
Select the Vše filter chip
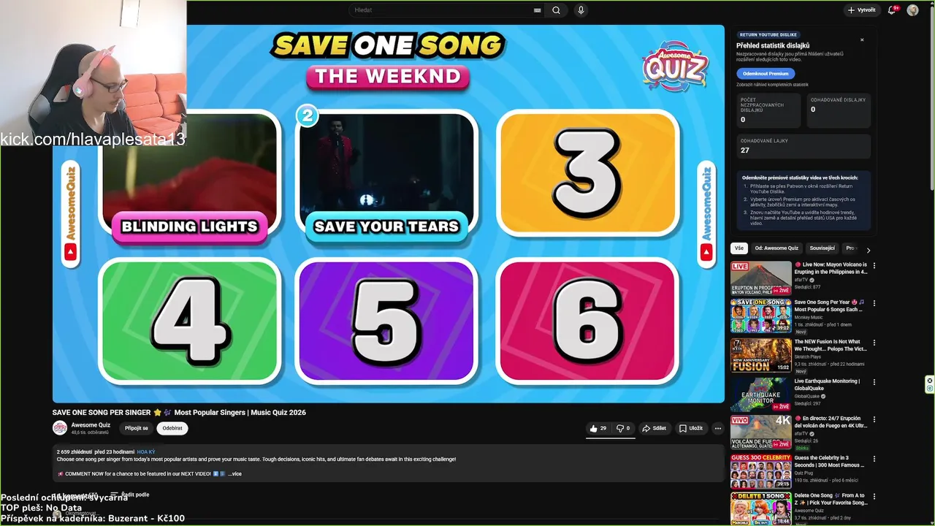[x=739, y=248]
